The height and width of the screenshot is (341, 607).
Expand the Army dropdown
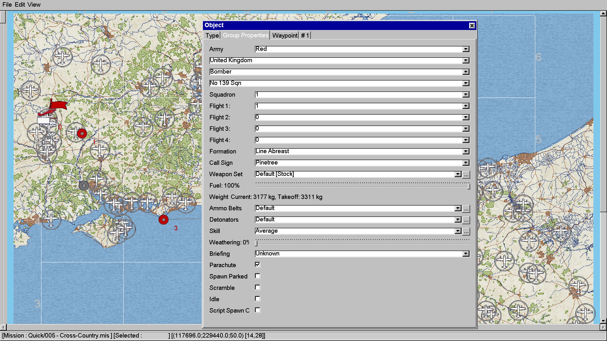tap(466, 49)
